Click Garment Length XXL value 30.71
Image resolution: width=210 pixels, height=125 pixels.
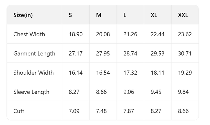185,53
